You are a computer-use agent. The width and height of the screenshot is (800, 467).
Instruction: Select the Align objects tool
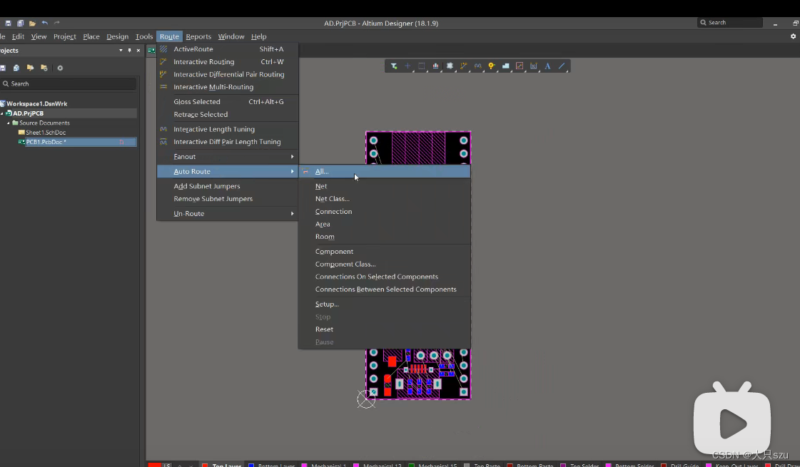435,66
